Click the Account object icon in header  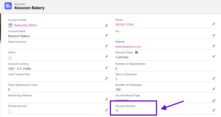point(8,6)
